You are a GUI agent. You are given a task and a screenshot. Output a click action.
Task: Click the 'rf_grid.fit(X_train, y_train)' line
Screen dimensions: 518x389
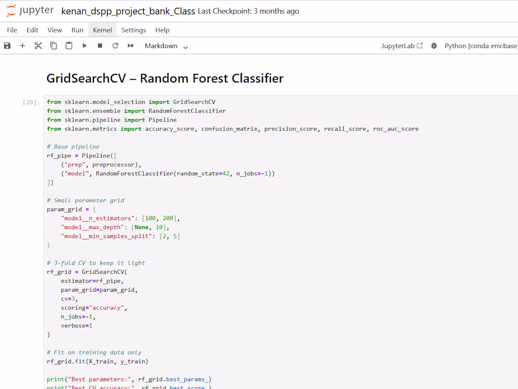tap(97, 361)
